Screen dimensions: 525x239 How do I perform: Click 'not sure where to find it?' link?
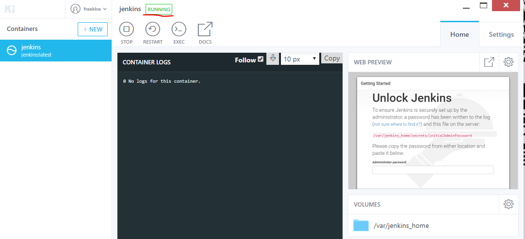click(398, 124)
